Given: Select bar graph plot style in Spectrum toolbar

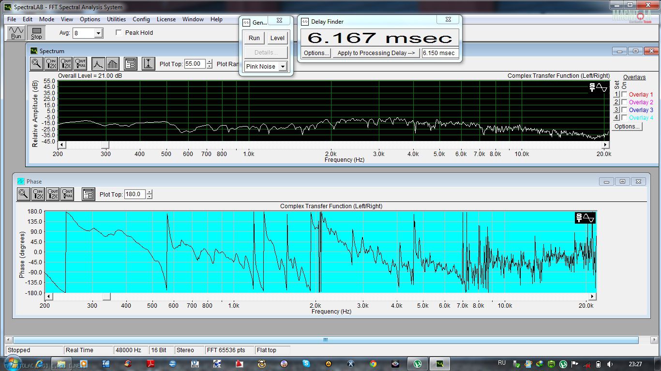Looking at the screenshot, I should (x=112, y=63).
